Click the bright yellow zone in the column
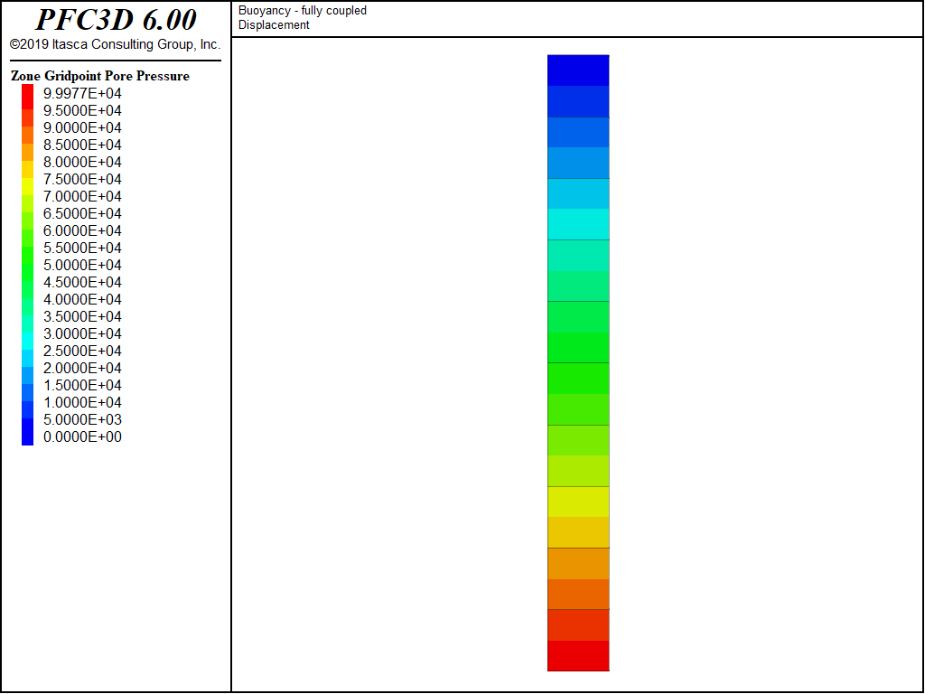The height and width of the screenshot is (694, 925). pos(578,502)
